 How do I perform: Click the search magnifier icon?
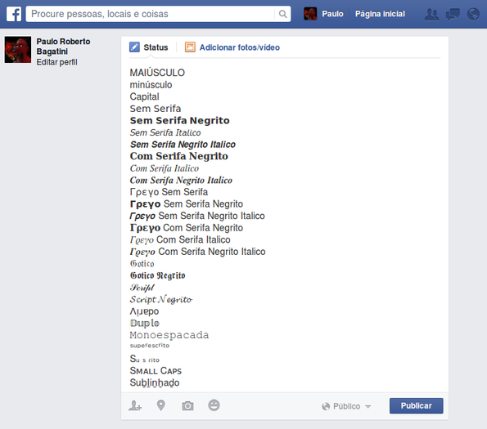282,14
